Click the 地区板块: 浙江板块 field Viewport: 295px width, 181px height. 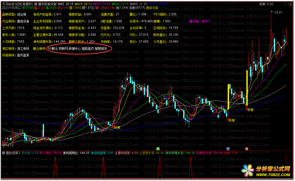[x=16, y=49]
